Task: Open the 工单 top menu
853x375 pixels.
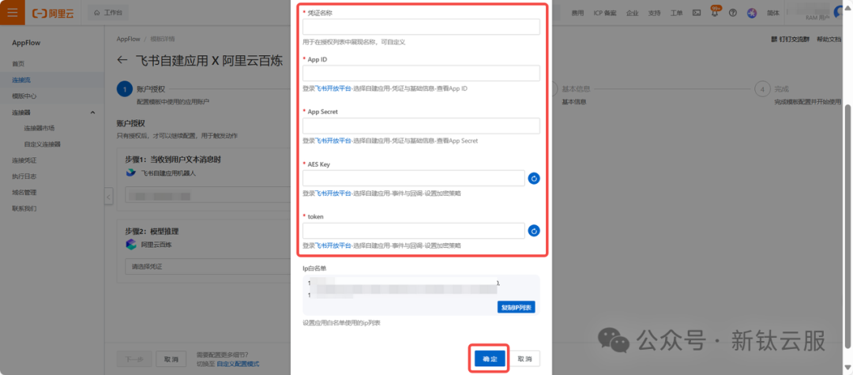Action: (676, 13)
